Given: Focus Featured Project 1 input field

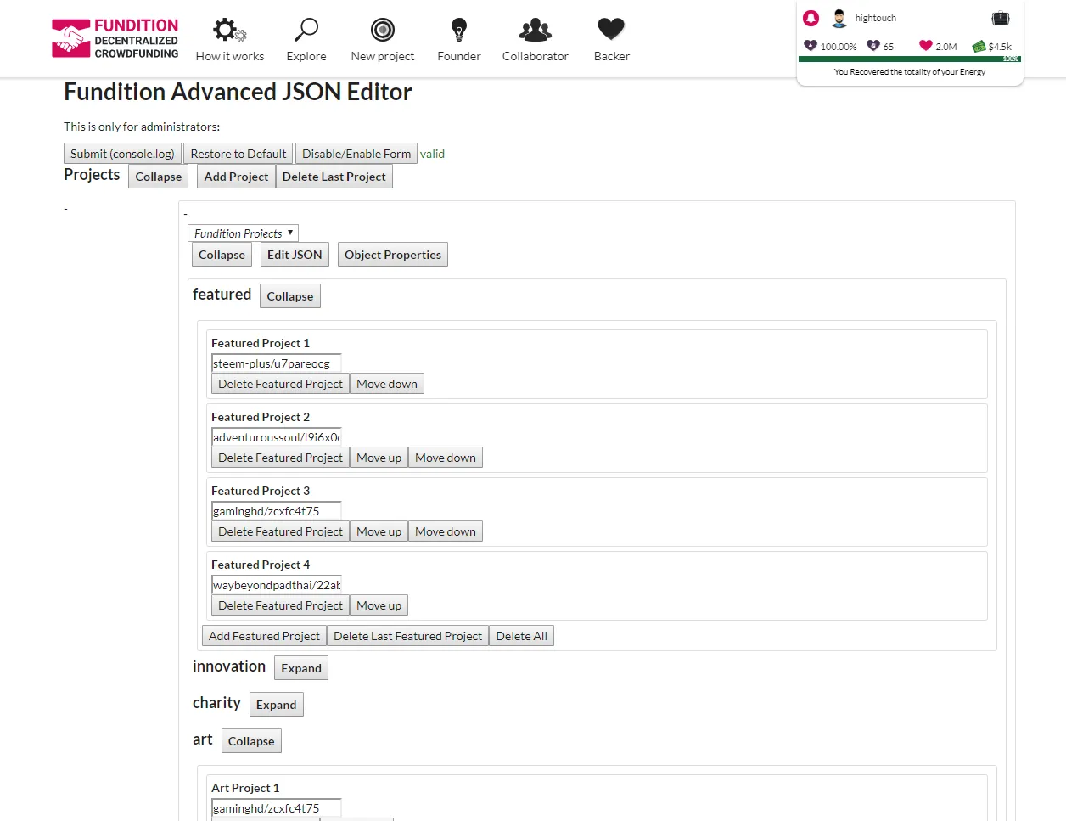Looking at the screenshot, I should coord(276,363).
